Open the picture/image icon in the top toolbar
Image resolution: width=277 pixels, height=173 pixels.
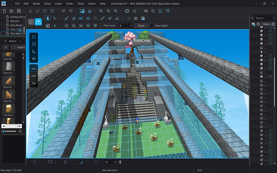160,11
